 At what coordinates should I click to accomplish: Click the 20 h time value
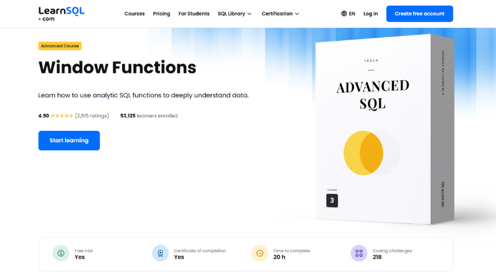(280, 257)
